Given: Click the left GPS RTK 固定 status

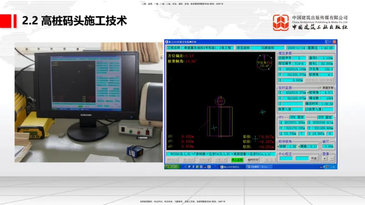Looking at the screenshot, I should (297, 117).
